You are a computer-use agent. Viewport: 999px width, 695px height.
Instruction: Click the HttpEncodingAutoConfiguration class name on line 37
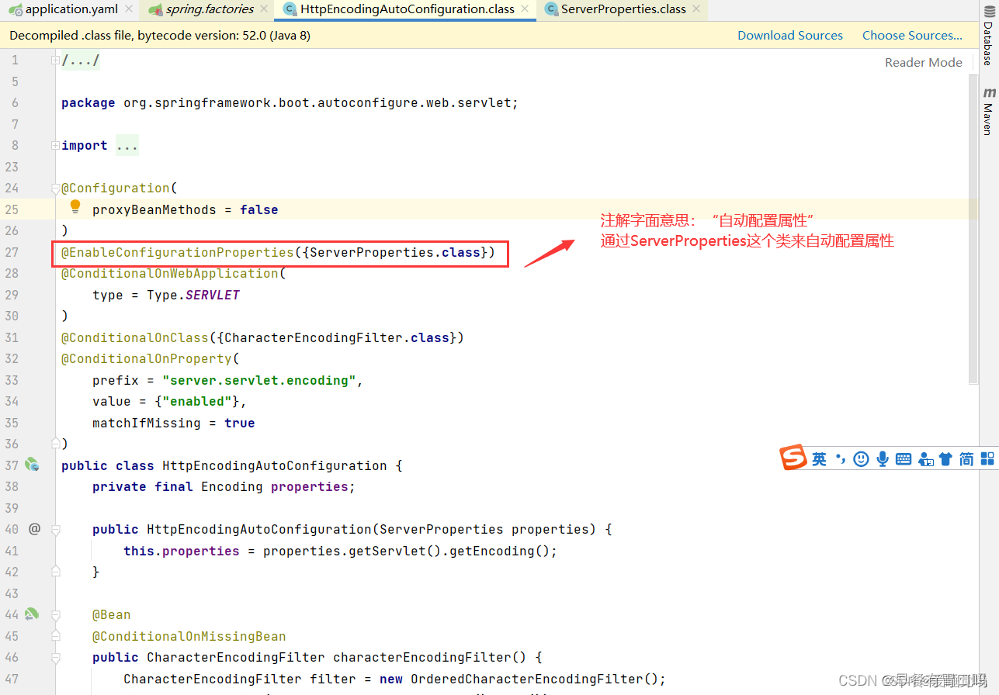point(275,465)
